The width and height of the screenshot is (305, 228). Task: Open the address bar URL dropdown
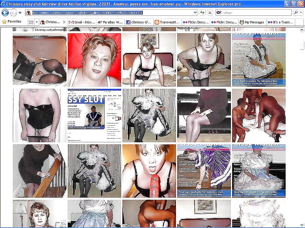click(195, 13)
